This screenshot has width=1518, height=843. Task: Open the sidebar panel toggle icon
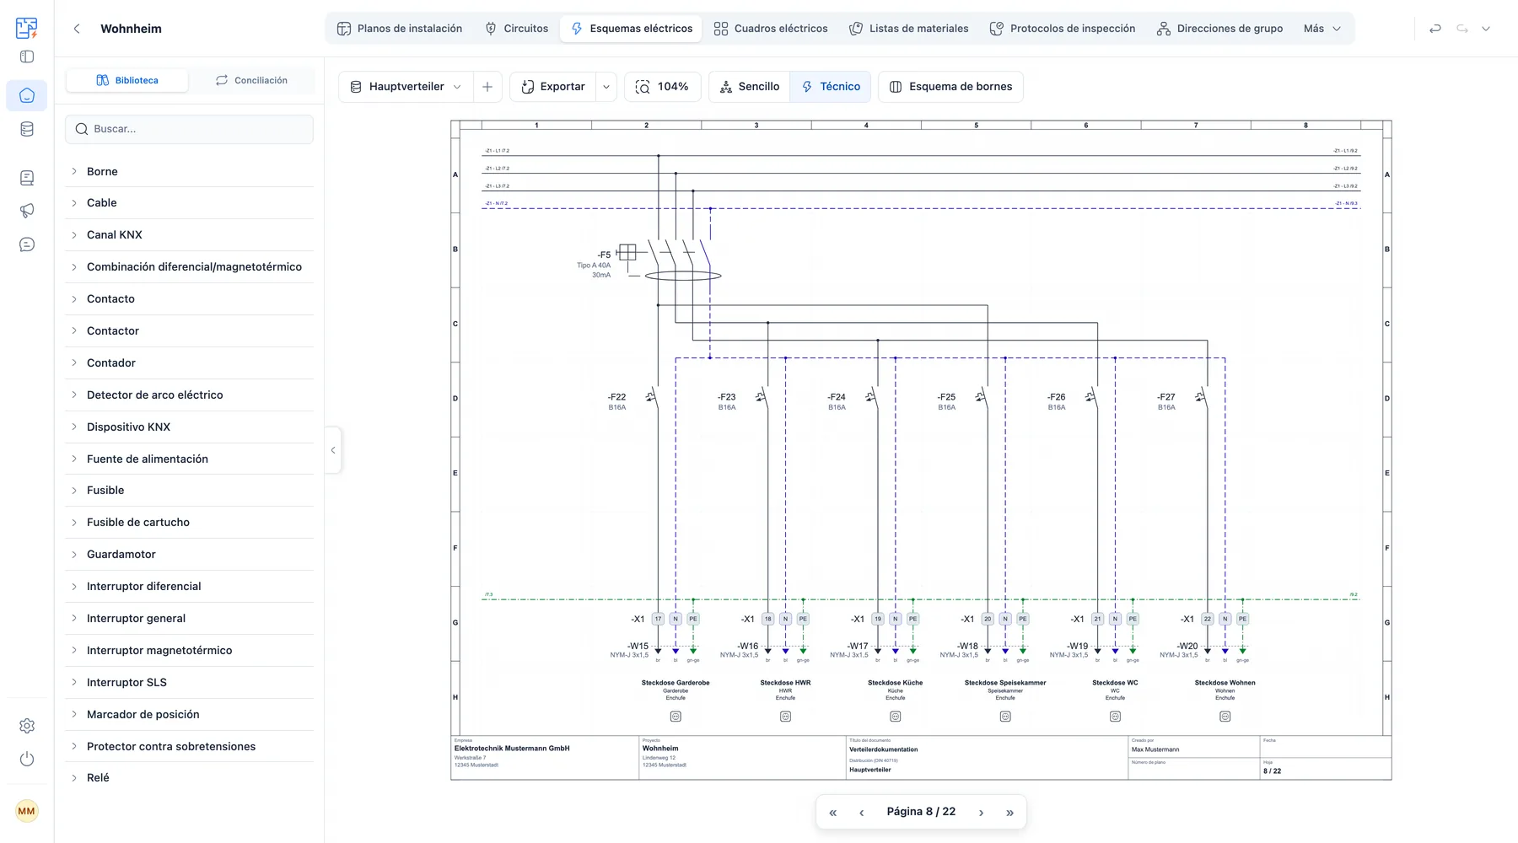coord(27,56)
